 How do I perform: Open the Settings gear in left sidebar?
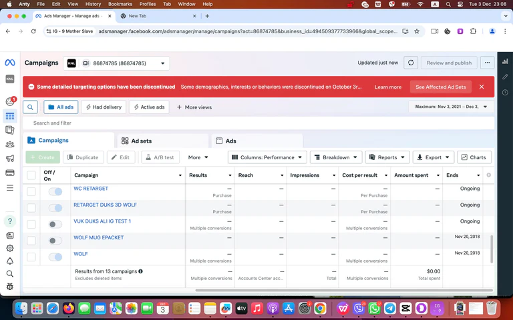(10, 247)
